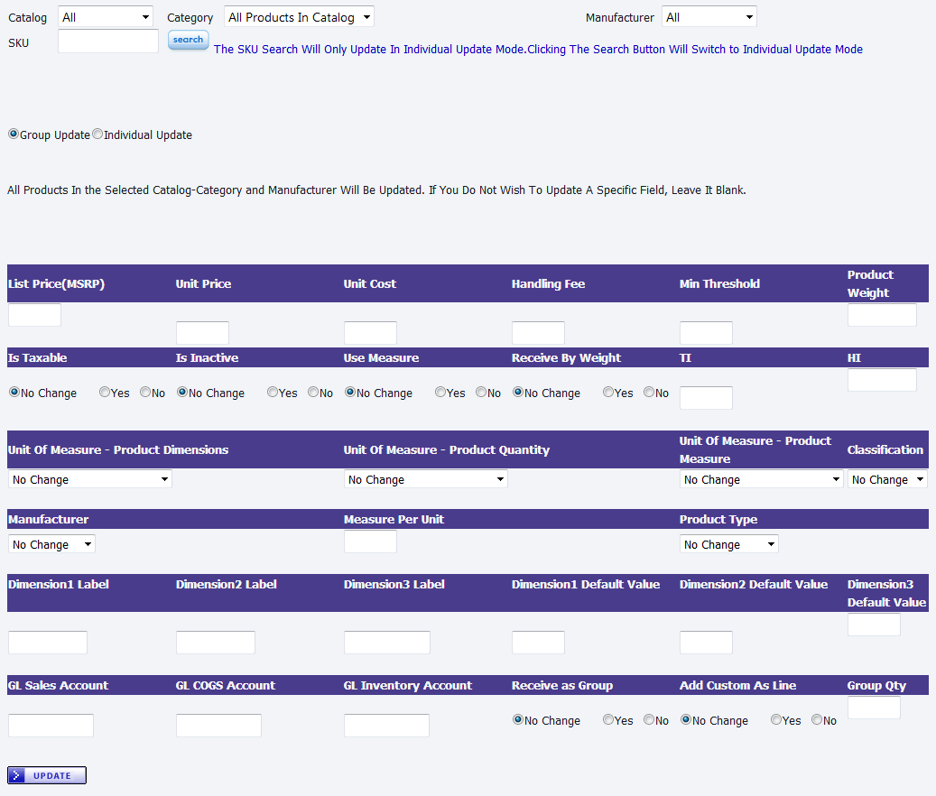The height and width of the screenshot is (796, 936).
Task: Select the Individual Update radio button
Action: point(97,134)
